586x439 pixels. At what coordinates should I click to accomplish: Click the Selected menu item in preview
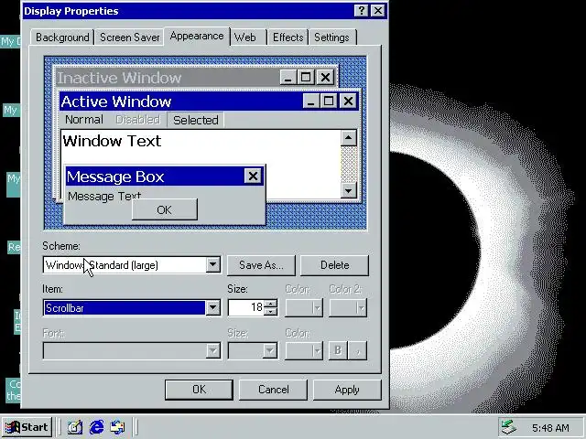pyautogui.click(x=195, y=120)
